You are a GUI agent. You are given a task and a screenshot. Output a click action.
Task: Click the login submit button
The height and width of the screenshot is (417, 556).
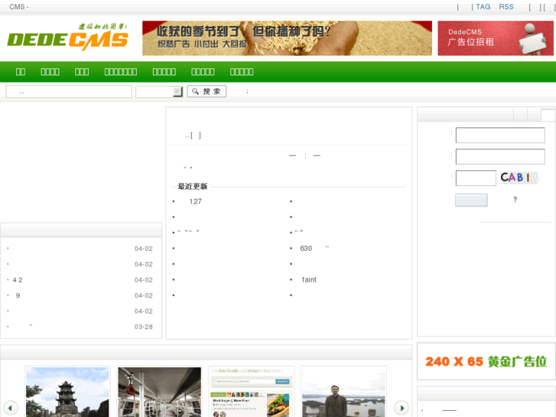(471, 200)
